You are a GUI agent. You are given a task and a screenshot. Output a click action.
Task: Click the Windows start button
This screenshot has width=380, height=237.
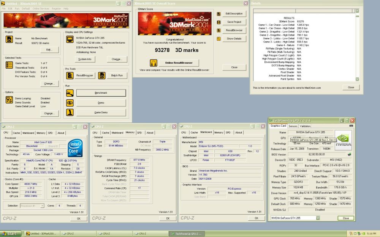(x=11, y=234)
